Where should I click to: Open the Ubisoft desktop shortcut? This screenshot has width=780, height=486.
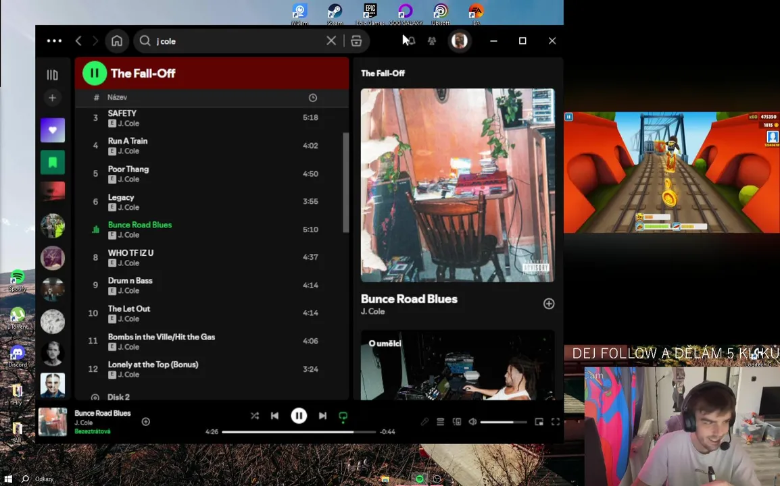tap(440, 14)
